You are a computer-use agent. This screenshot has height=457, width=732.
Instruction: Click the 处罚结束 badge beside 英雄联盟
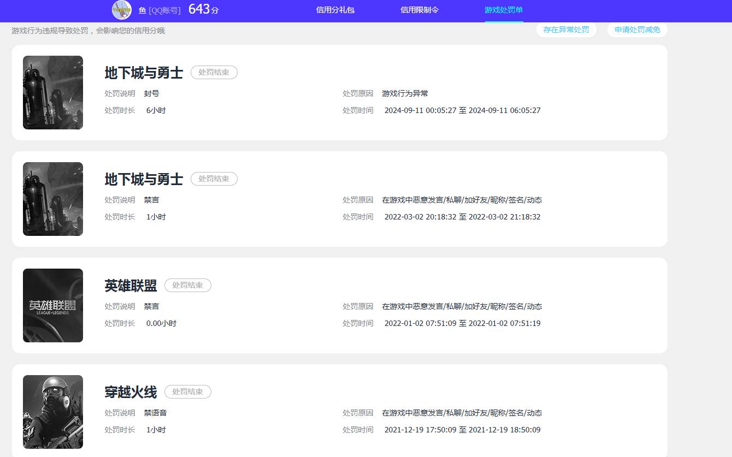[x=187, y=285]
